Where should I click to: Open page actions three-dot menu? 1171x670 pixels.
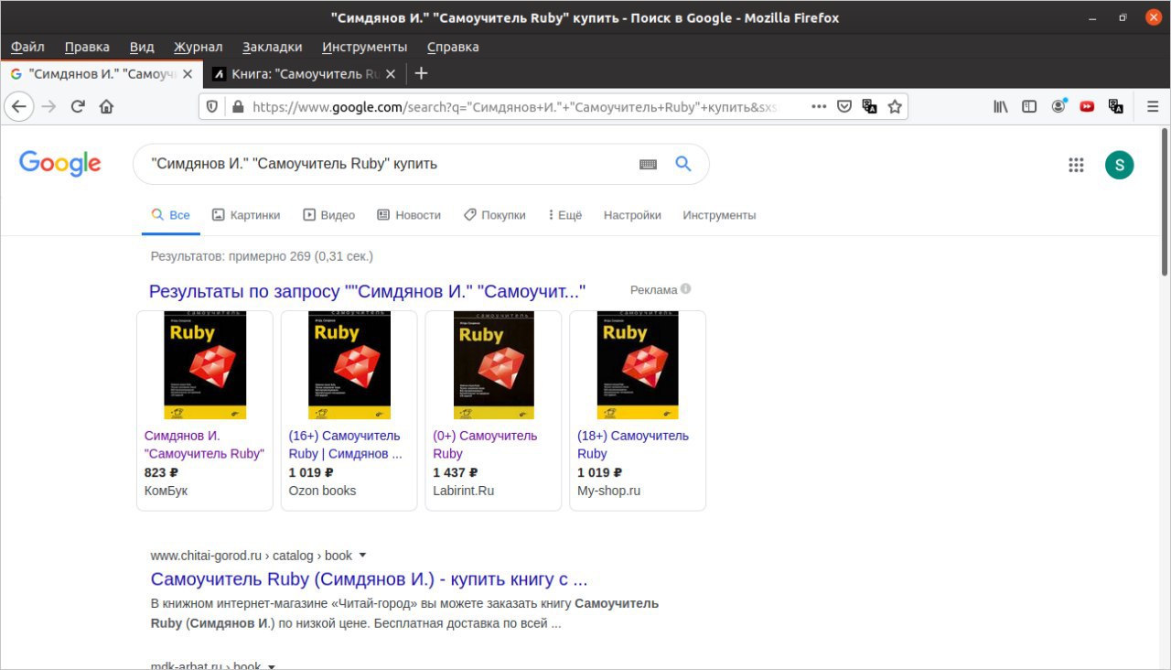click(819, 106)
